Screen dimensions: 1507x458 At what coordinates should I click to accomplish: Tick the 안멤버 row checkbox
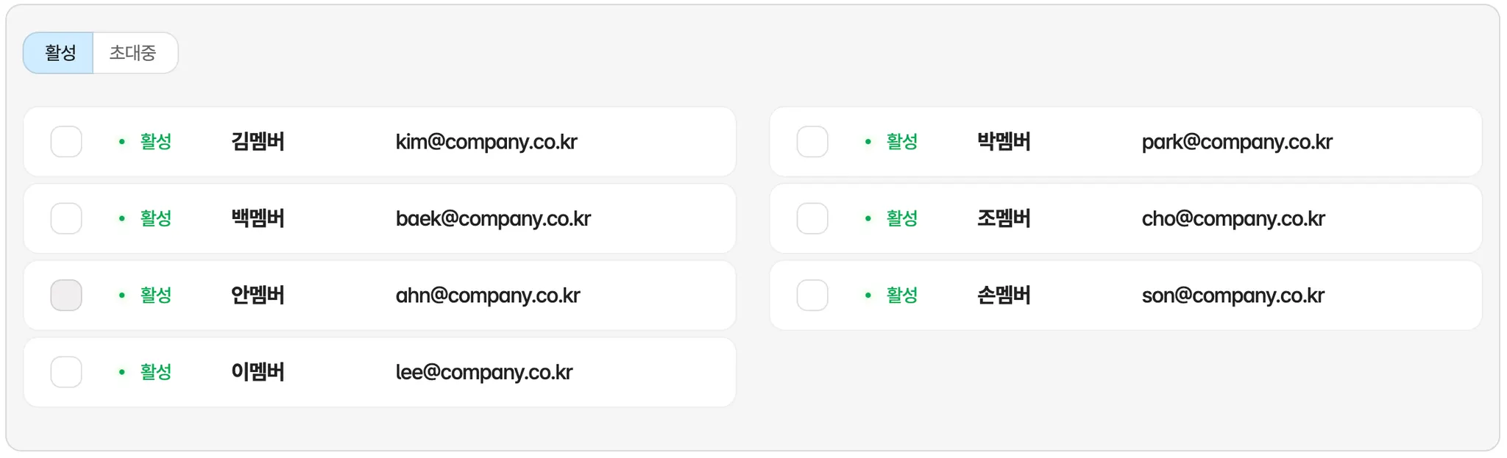(66, 296)
